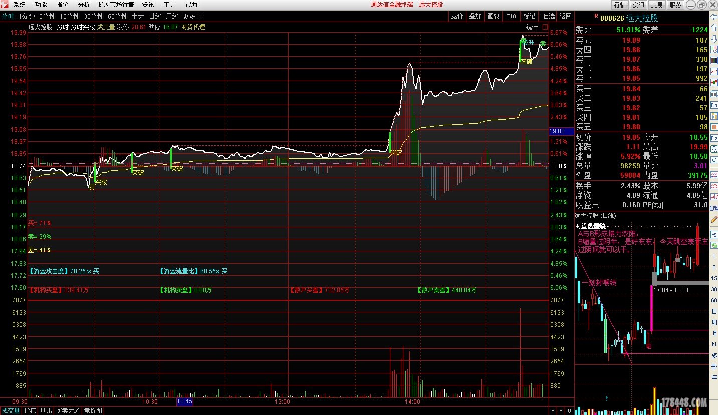718x415 pixels.
Task: Select 日 daily period in right sidebar
Action: [714, 311]
